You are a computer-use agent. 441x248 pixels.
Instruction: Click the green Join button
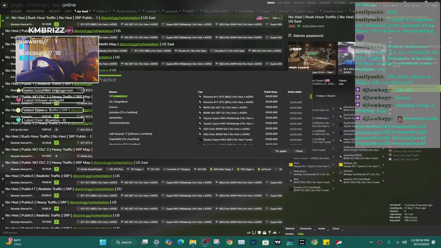click(300, 234)
